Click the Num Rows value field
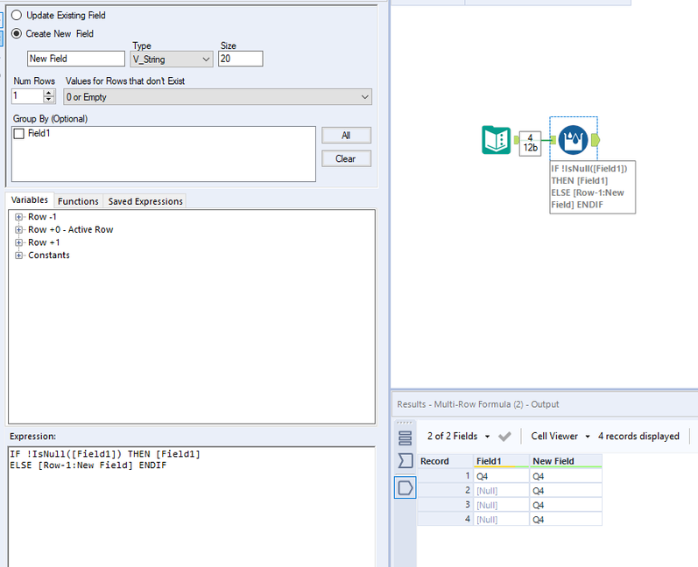698x567 pixels. 28,96
